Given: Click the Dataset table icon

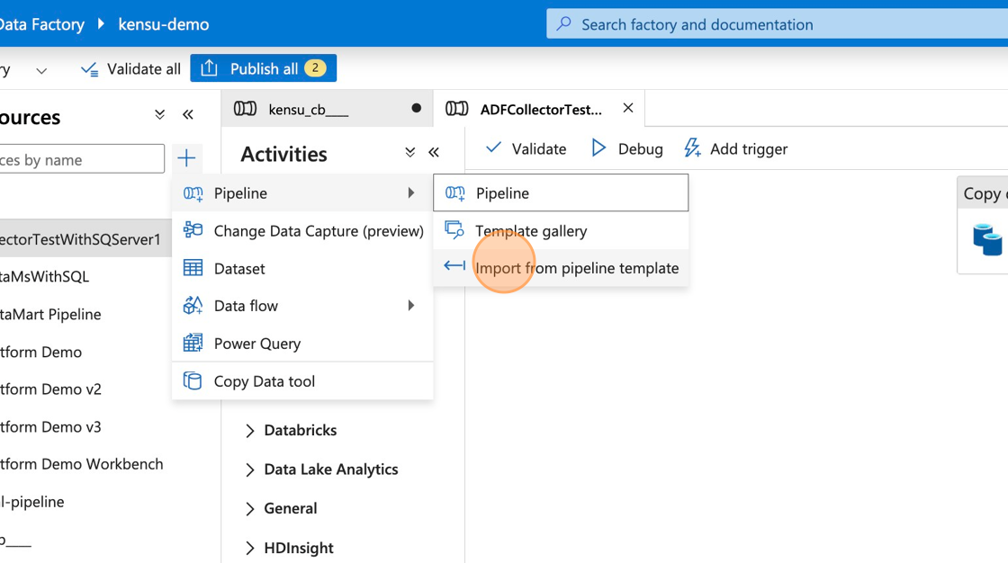Looking at the screenshot, I should pyautogui.click(x=193, y=267).
